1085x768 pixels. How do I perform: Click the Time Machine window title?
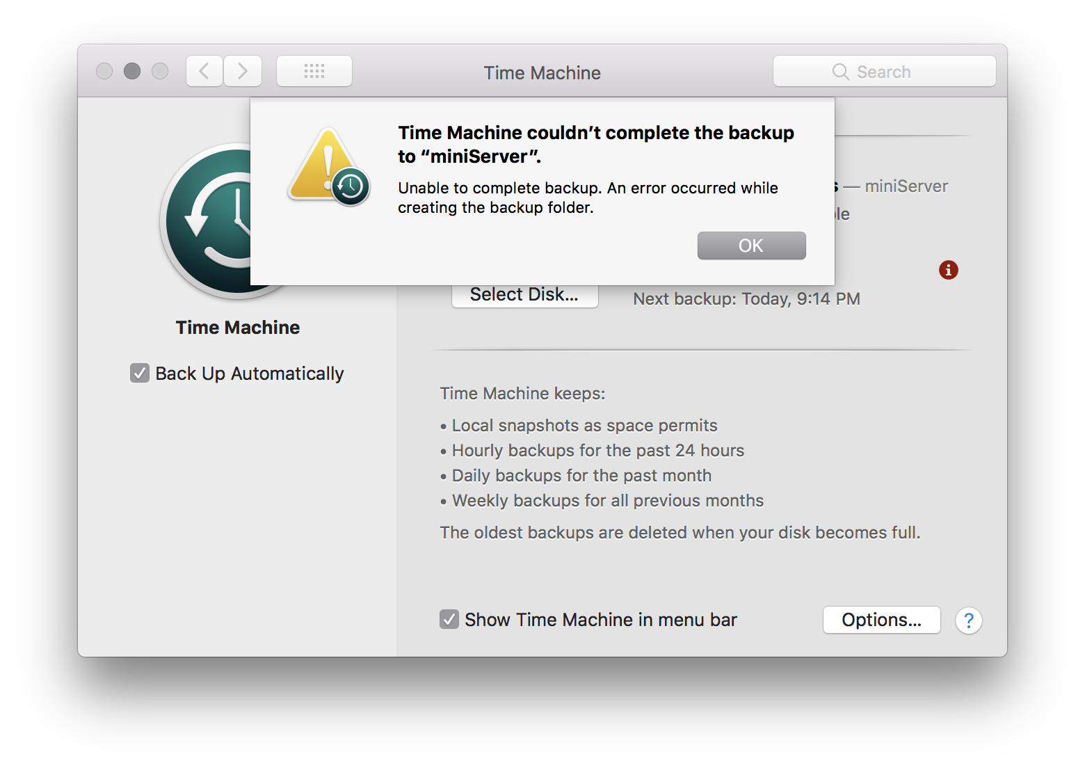click(542, 72)
